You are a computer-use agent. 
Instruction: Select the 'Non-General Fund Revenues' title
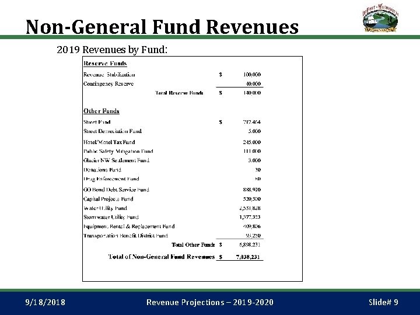[x=162, y=27]
